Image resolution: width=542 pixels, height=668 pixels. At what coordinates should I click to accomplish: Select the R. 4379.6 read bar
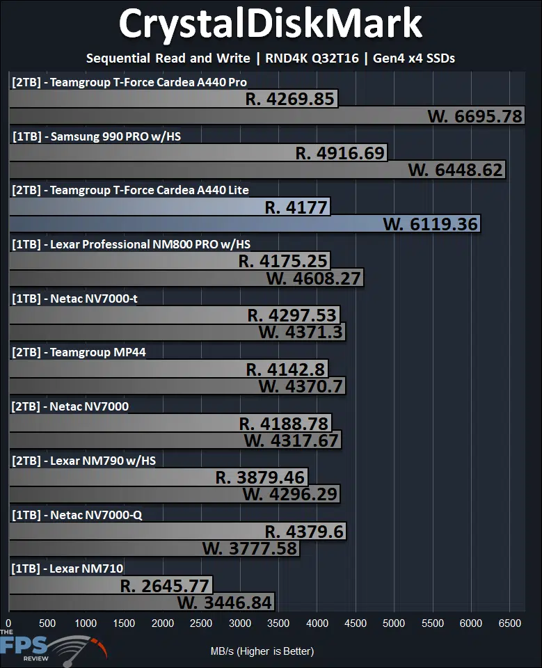click(177, 531)
